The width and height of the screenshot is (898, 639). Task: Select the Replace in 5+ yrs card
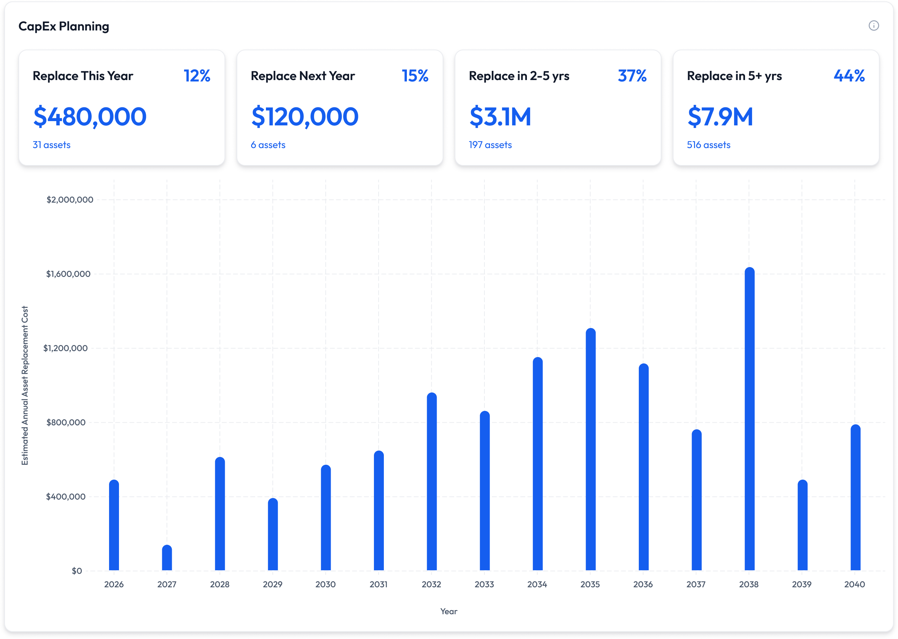coord(776,107)
